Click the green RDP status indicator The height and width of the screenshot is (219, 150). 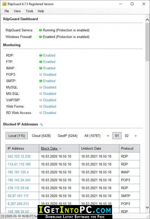coord(41,56)
